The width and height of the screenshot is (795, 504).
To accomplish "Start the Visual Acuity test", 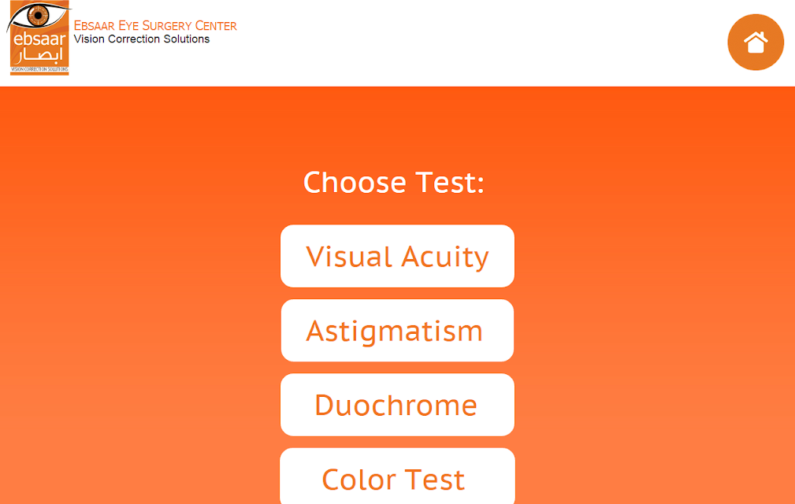I will click(397, 256).
